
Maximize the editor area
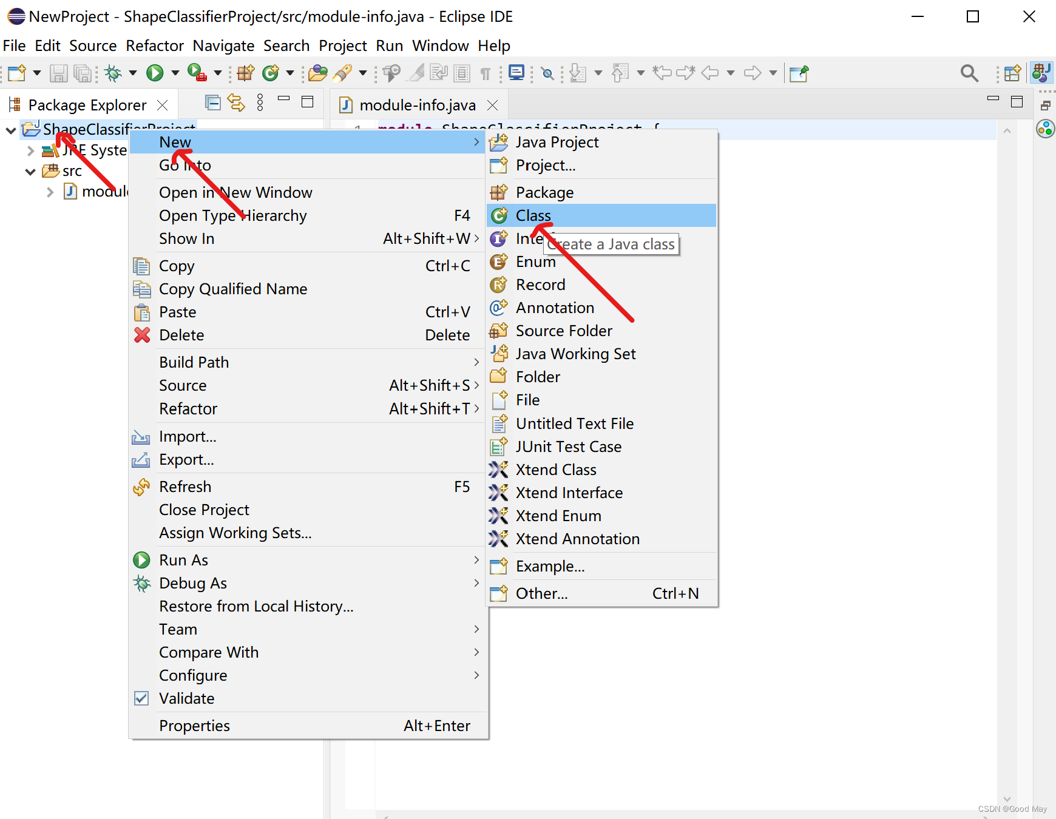[1017, 102]
